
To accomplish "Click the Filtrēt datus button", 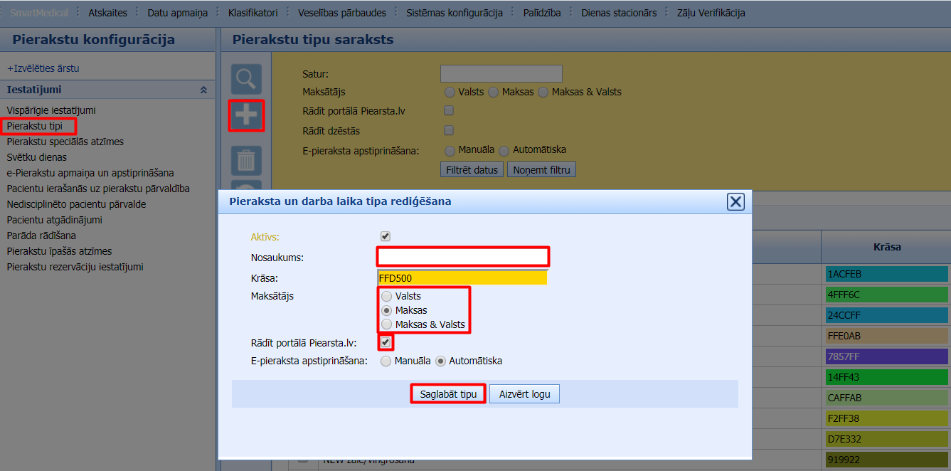I will tap(472, 170).
